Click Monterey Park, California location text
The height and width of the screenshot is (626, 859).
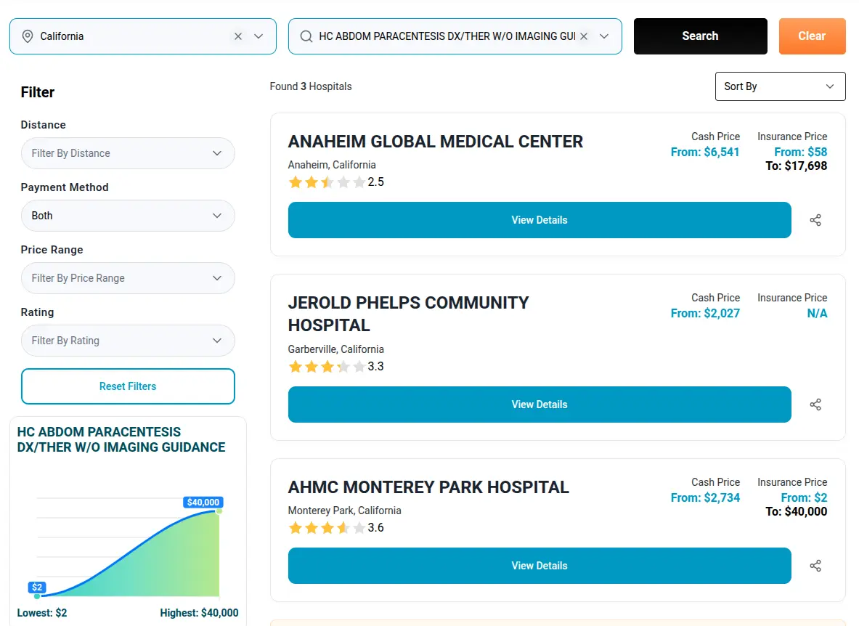[345, 511]
